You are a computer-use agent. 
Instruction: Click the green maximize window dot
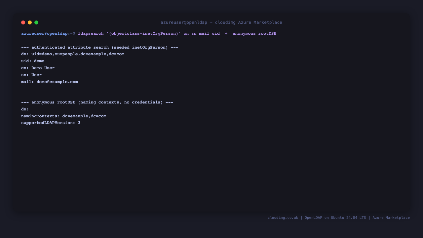point(36,22)
